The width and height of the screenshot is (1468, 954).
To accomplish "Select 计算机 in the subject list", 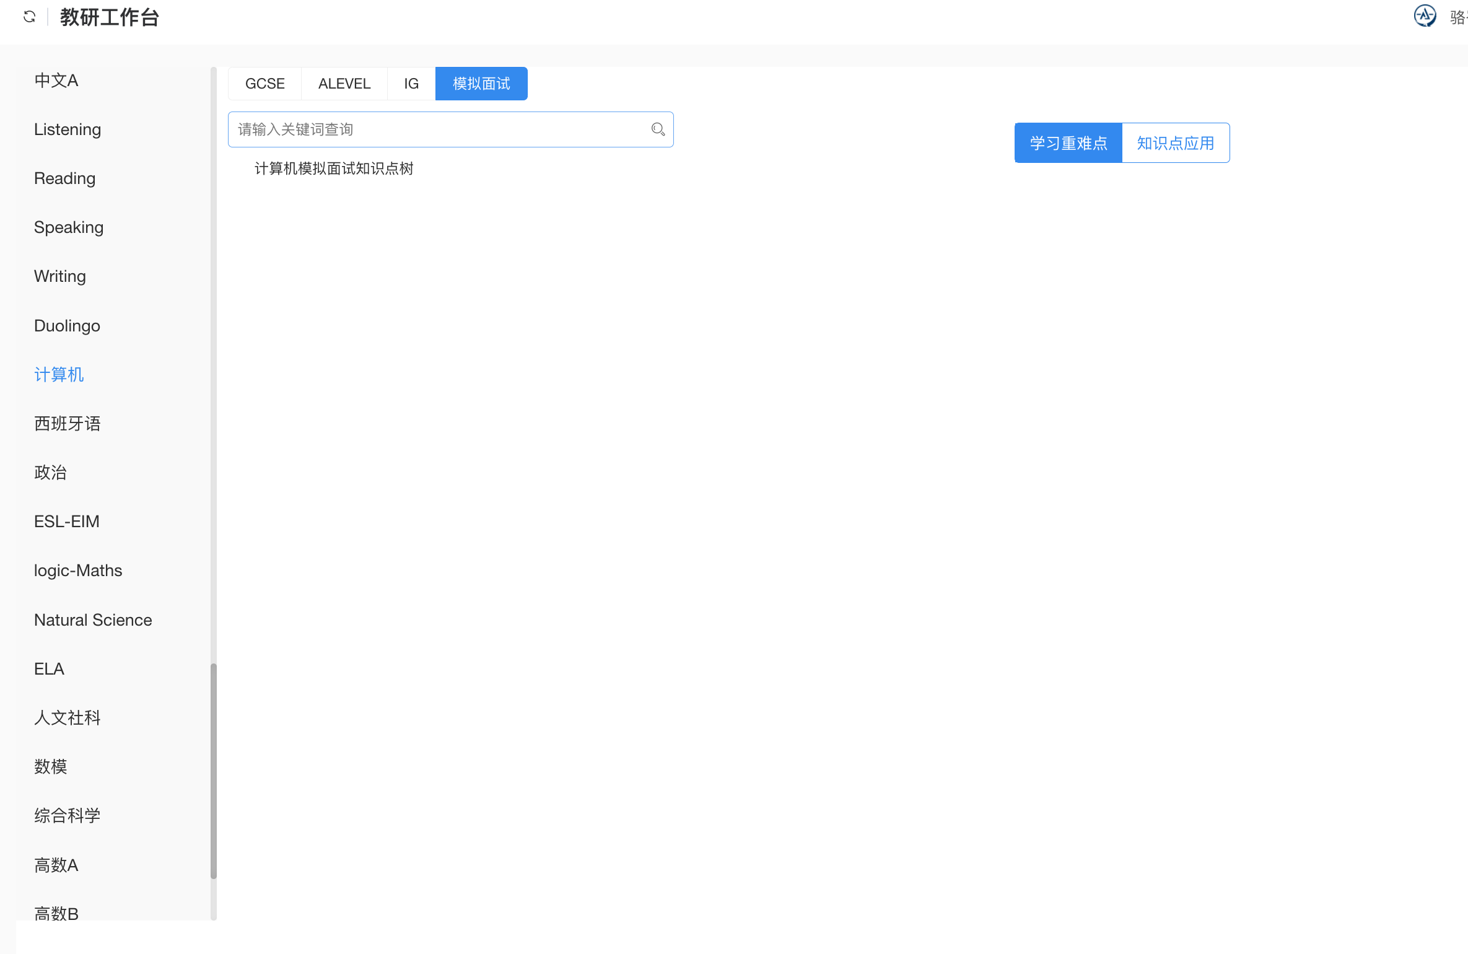I will tap(59, 375).
